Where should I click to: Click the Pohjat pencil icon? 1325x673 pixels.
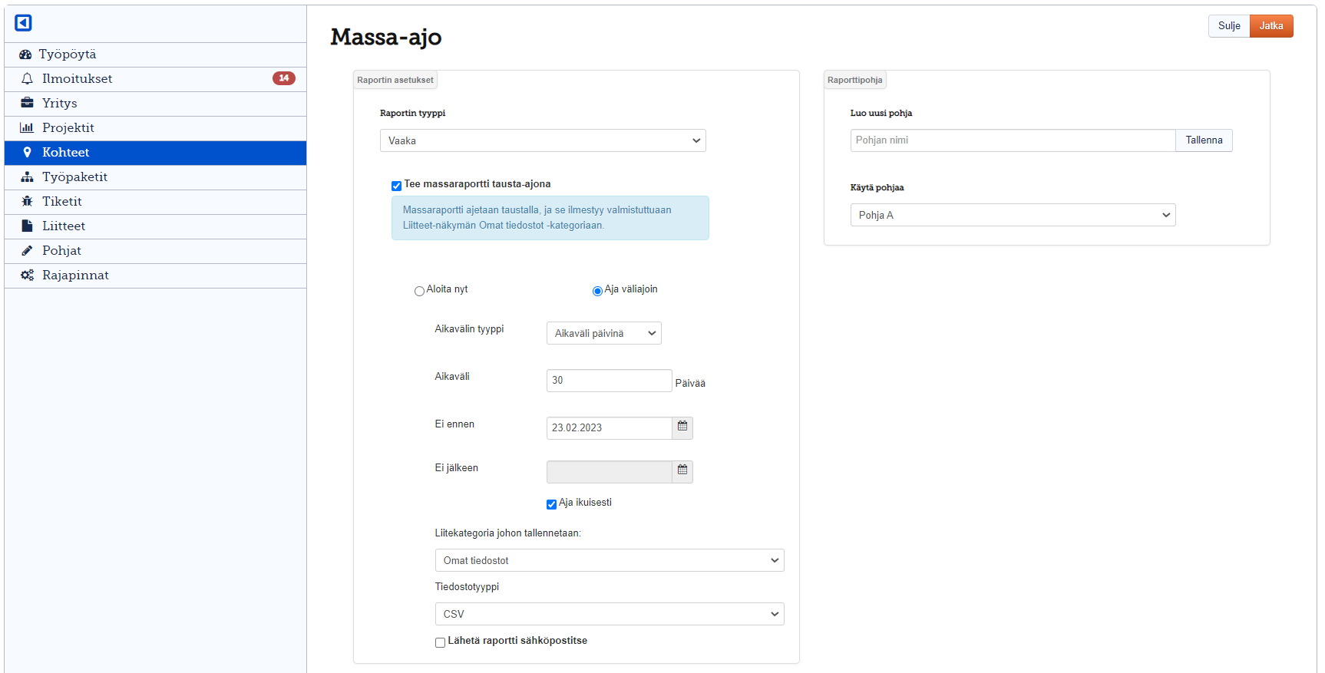tap(27, 250)
